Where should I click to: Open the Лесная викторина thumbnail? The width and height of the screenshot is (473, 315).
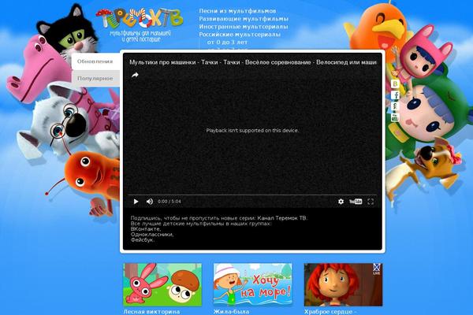coord(162,284)
